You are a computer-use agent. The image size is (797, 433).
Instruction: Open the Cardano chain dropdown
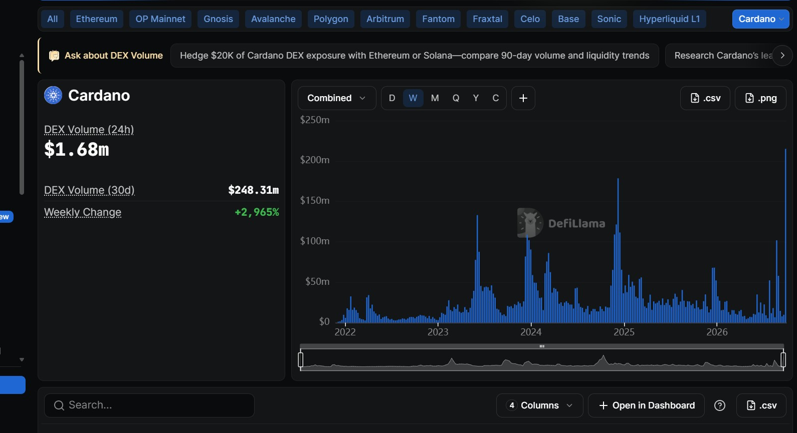[761, 19]
